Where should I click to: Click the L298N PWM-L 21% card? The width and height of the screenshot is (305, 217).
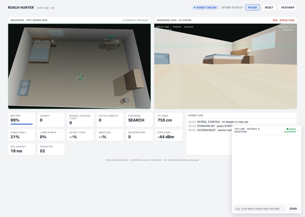click(22, 135)
